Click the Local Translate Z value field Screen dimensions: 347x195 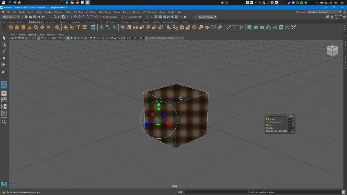(291, 122)
